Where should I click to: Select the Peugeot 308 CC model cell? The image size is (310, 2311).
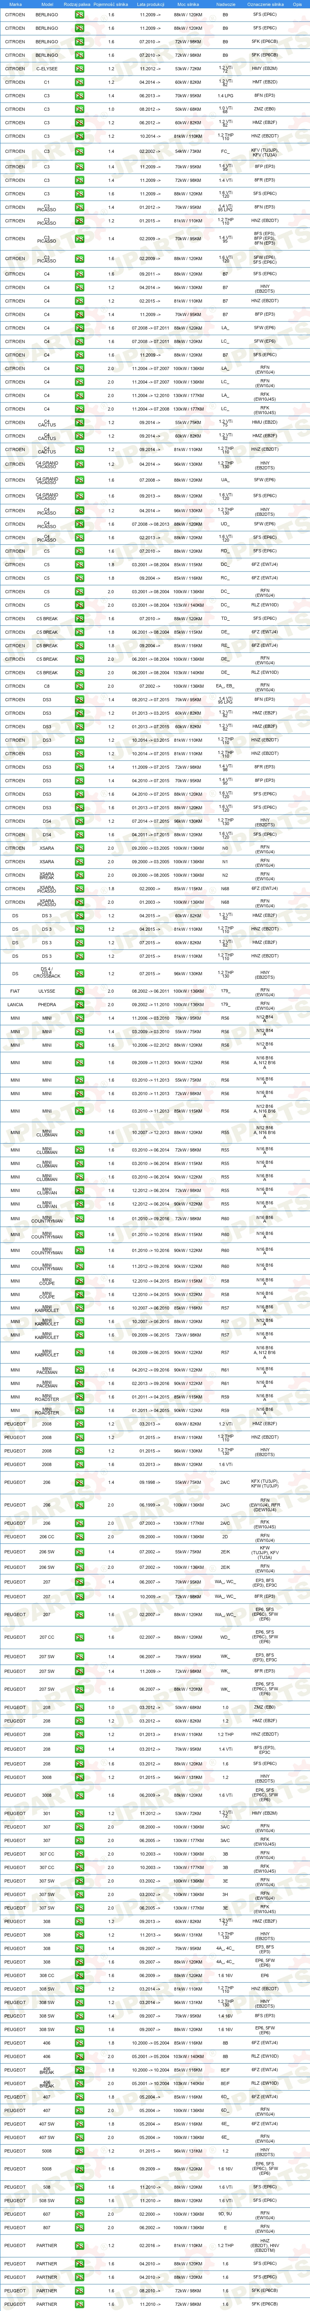click(48, 1975)
